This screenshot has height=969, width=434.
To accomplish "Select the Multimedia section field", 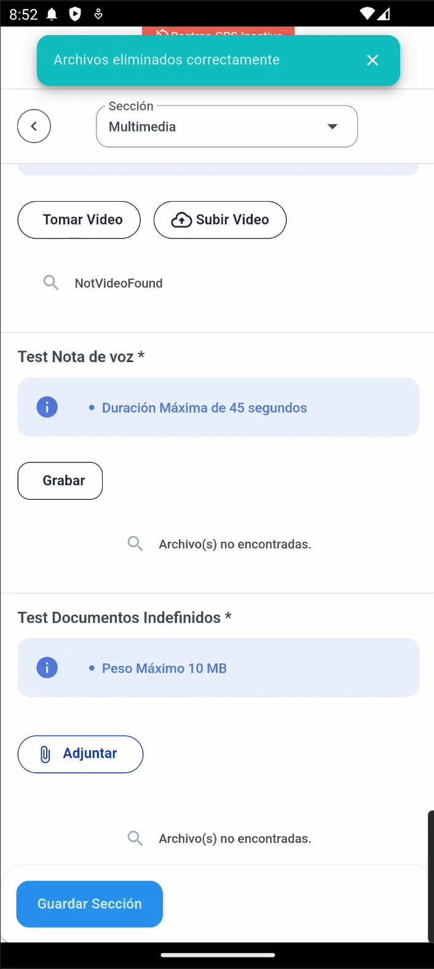I will pyautogui.click(x=209, y=127).
